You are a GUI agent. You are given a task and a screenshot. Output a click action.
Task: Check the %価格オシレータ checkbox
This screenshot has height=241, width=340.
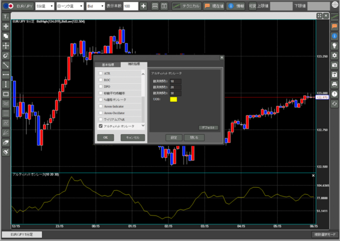tap(101, 100)
